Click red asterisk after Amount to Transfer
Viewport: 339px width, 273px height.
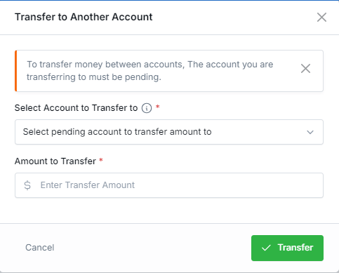tap(101, 160)
